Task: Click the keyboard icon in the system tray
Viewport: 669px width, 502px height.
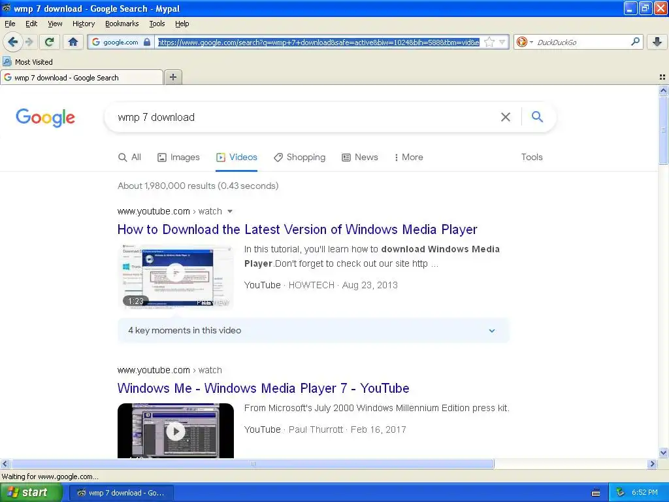Action: click(596, 493)
